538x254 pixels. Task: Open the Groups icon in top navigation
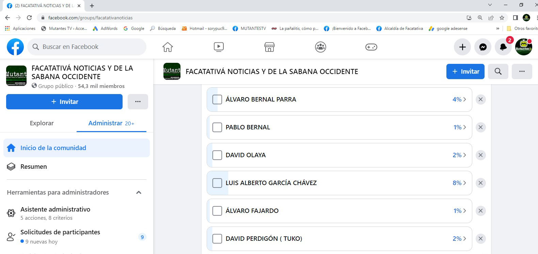pos(320,47)
